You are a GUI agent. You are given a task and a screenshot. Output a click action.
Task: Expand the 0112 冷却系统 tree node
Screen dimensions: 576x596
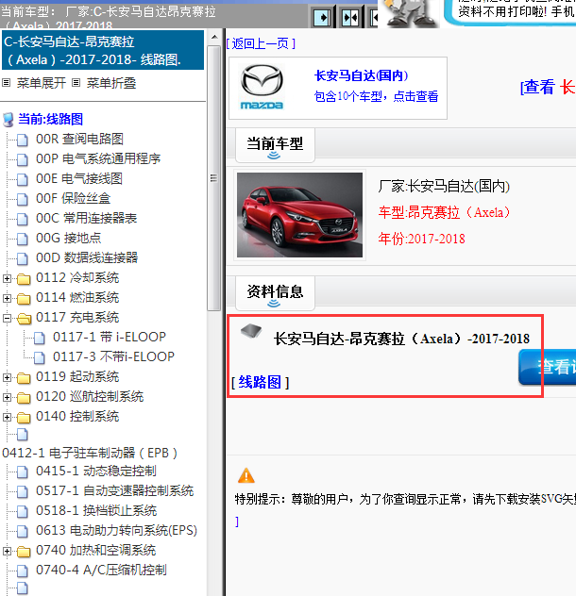tap(7, 278)
